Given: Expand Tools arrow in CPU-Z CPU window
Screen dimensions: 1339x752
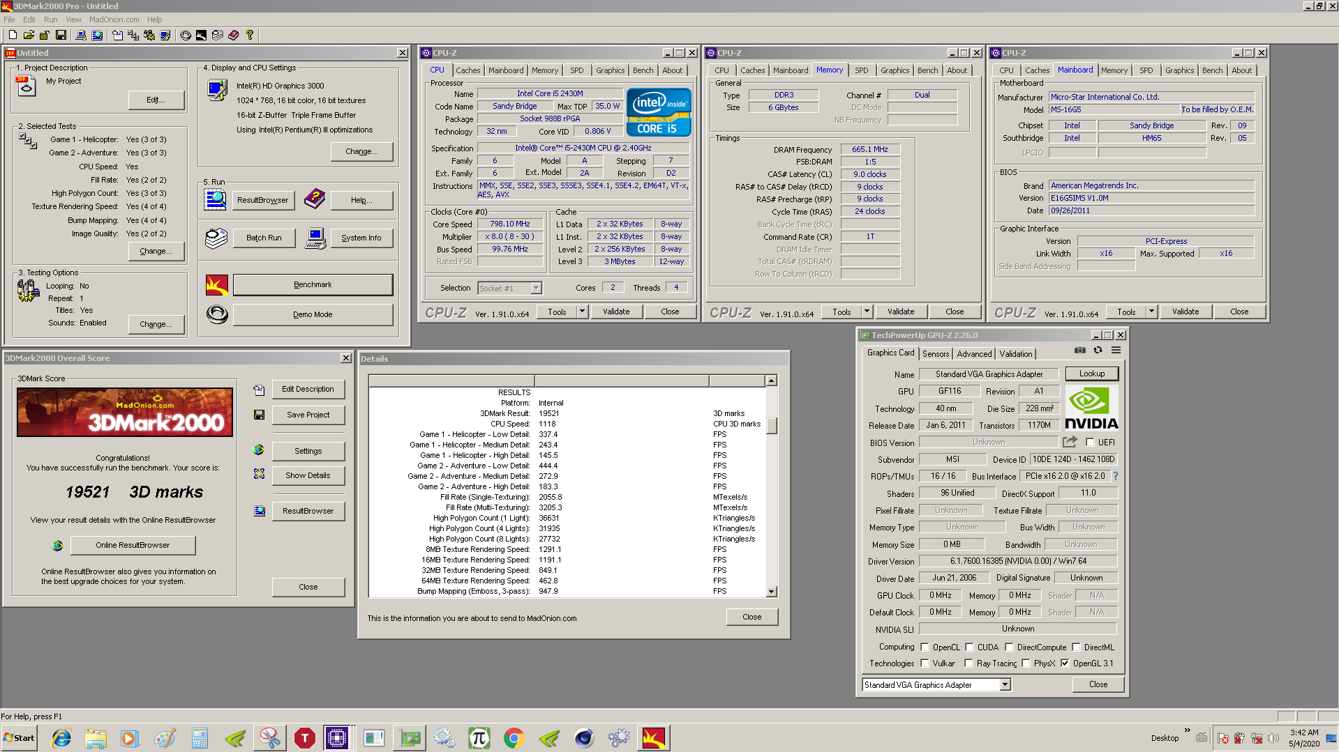Looking at the screenshot, I should [x=582, y=312].
